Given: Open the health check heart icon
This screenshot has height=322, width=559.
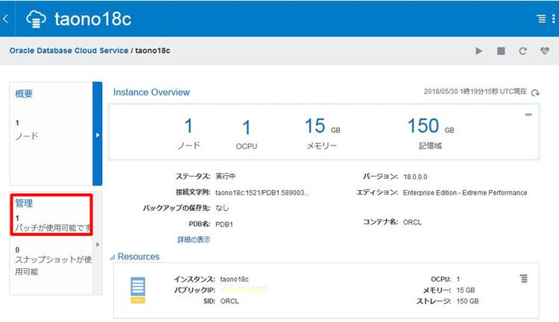Looking at the screenshot, I should pyautogui.click(x=544, y=51).
